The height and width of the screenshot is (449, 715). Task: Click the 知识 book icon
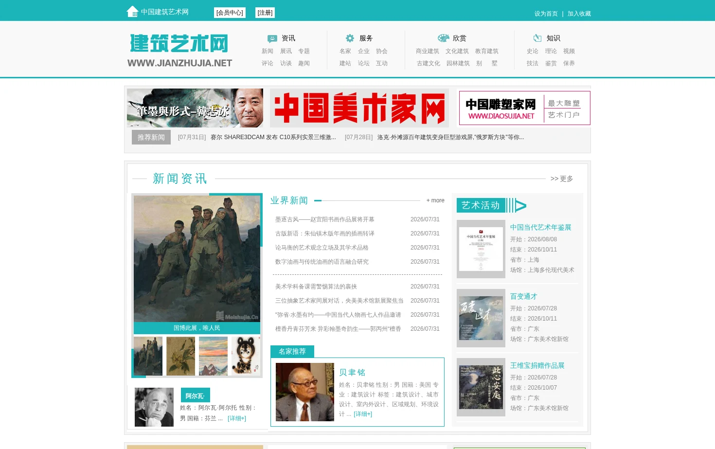pos(537,38)
